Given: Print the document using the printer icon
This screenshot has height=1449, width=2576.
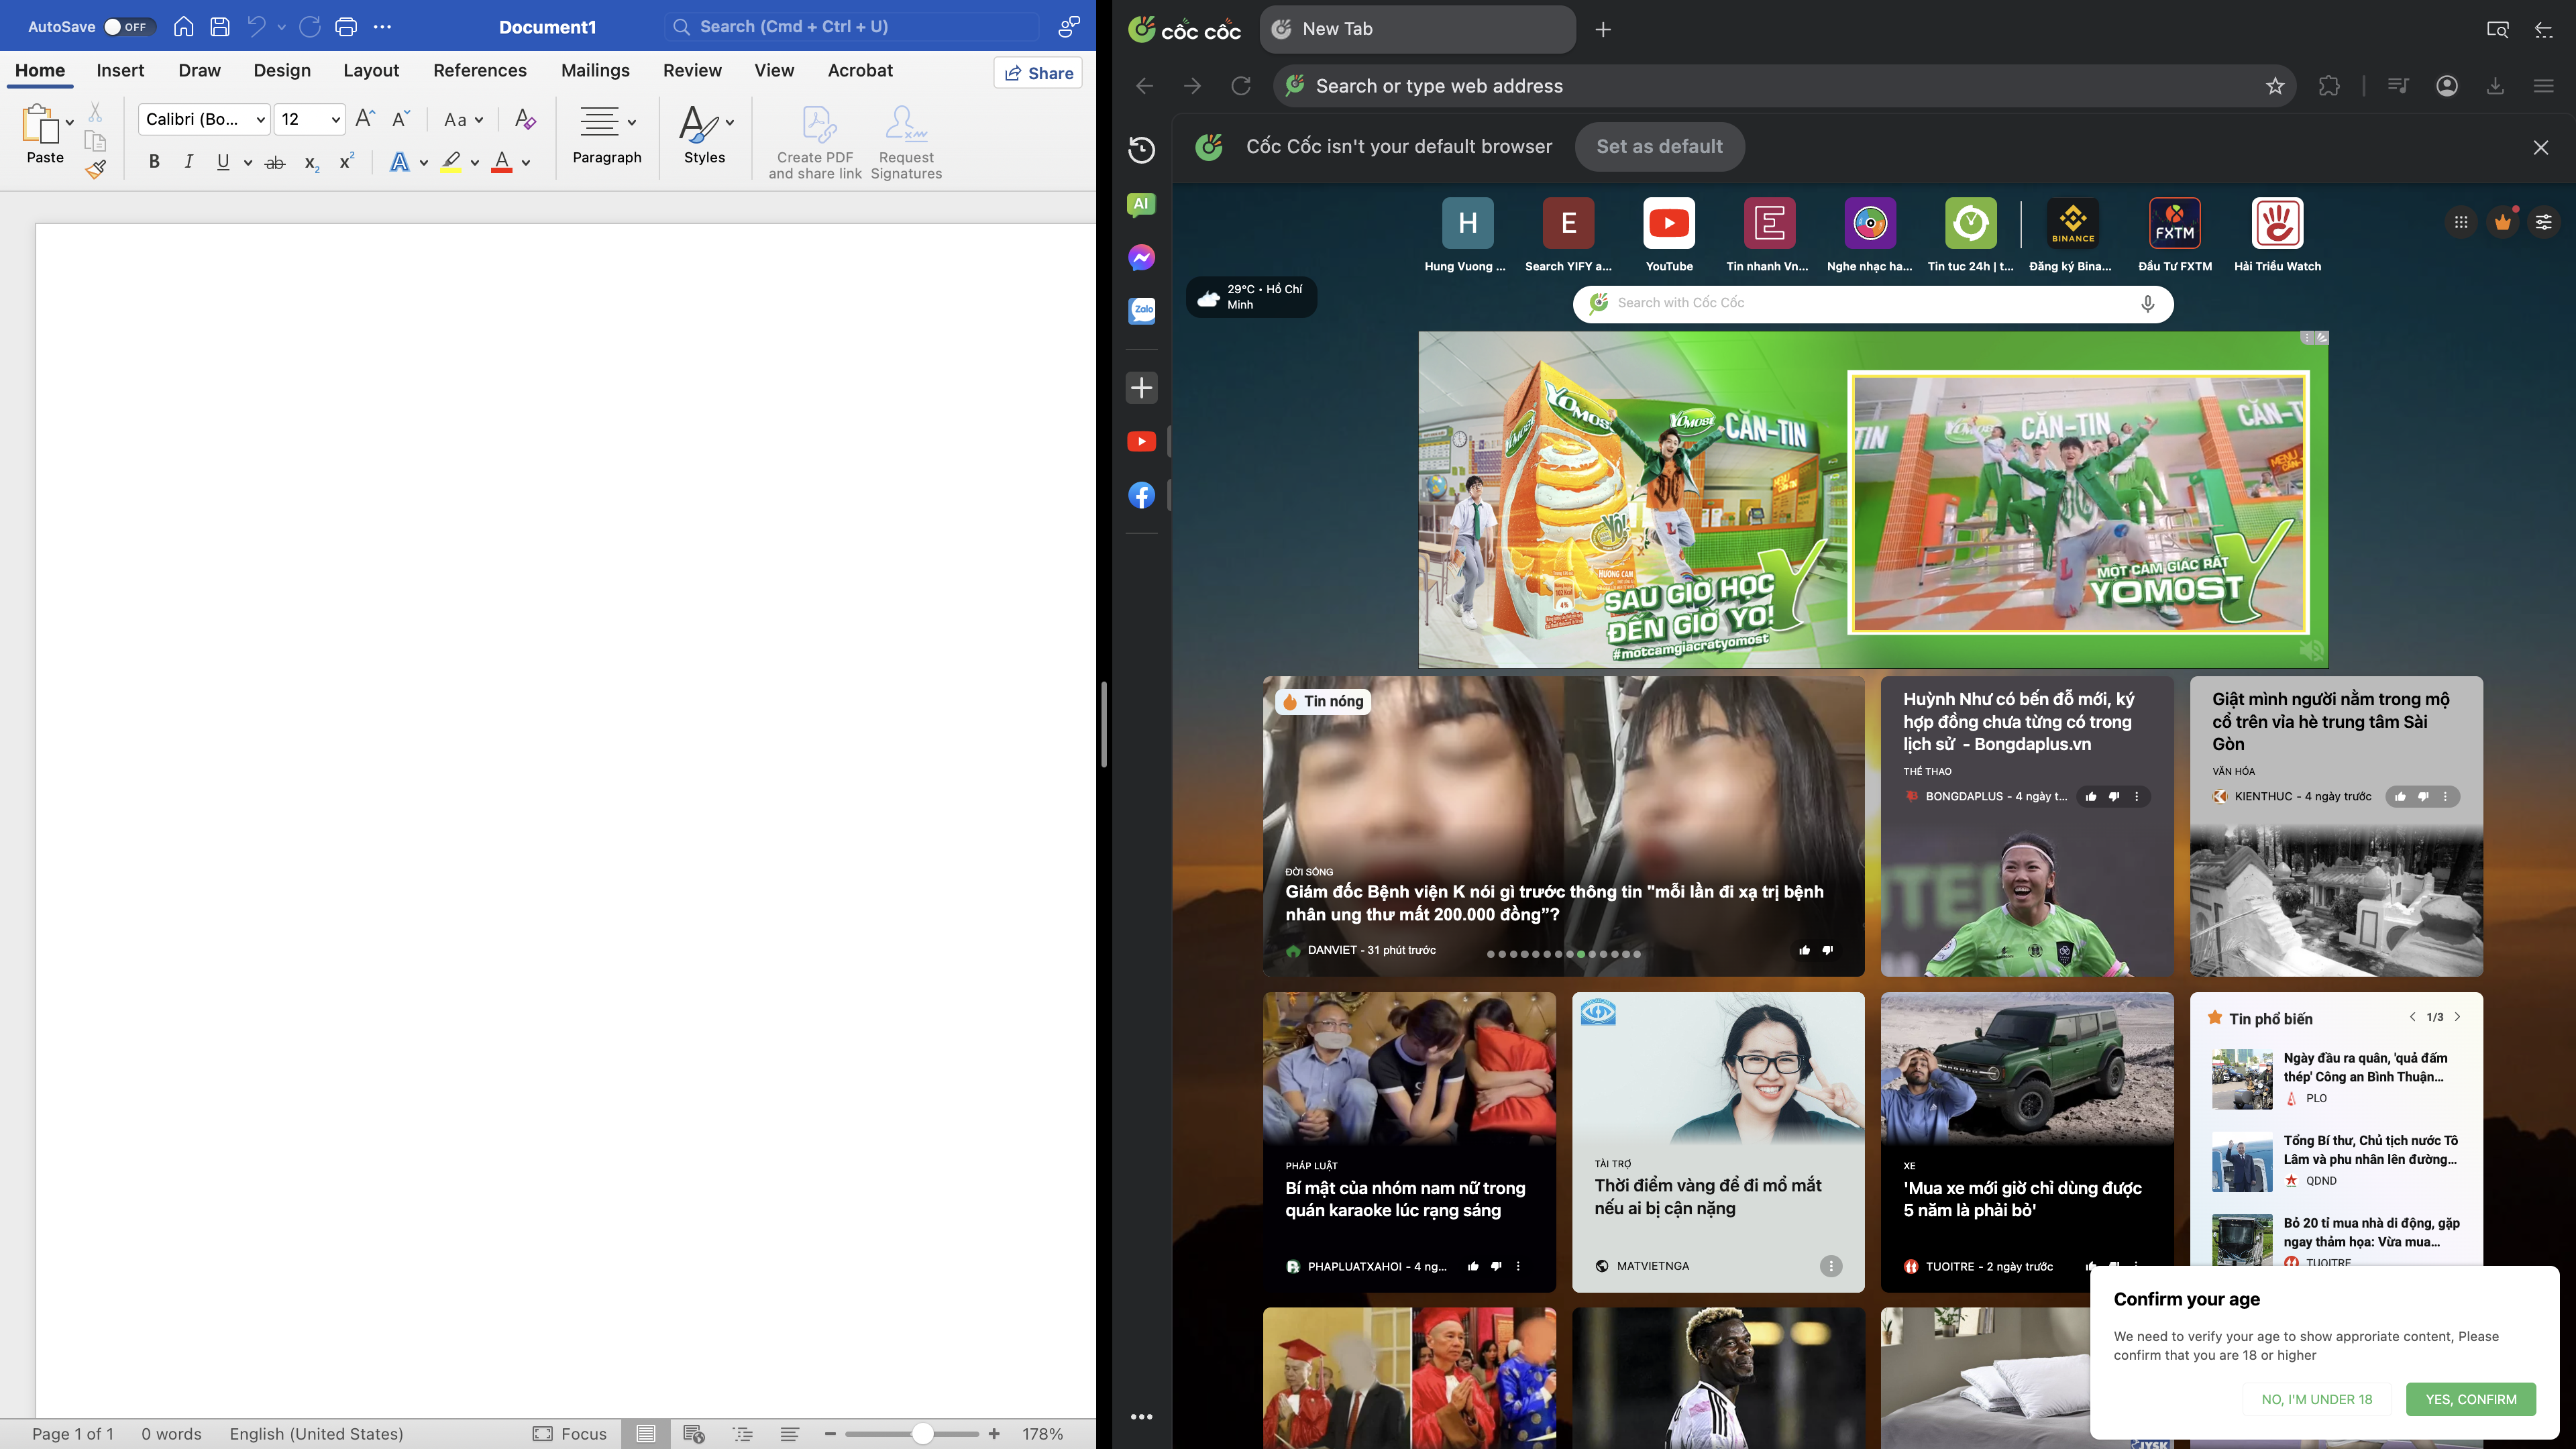Looking at the screenshot, I should (346, 27).
